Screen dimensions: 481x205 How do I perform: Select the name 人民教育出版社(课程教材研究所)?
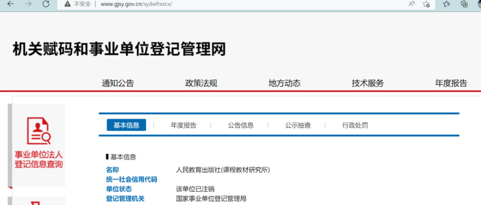[223, 170]
